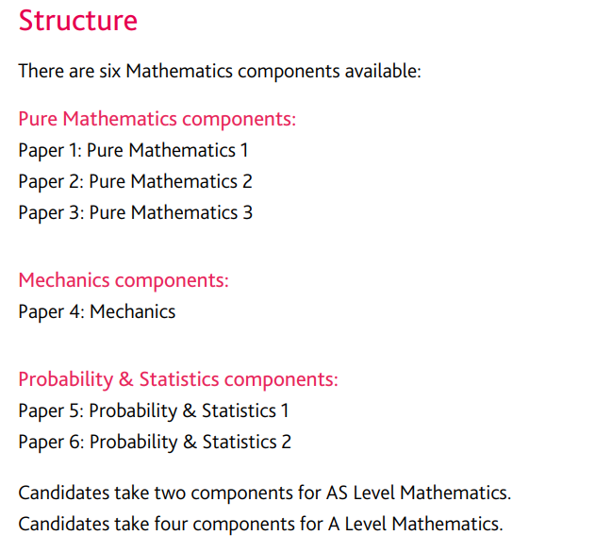This screenshot has height=552, width=612.
Task: Click the ampersand in the pink Statistics heading
Action: point(126,379)
